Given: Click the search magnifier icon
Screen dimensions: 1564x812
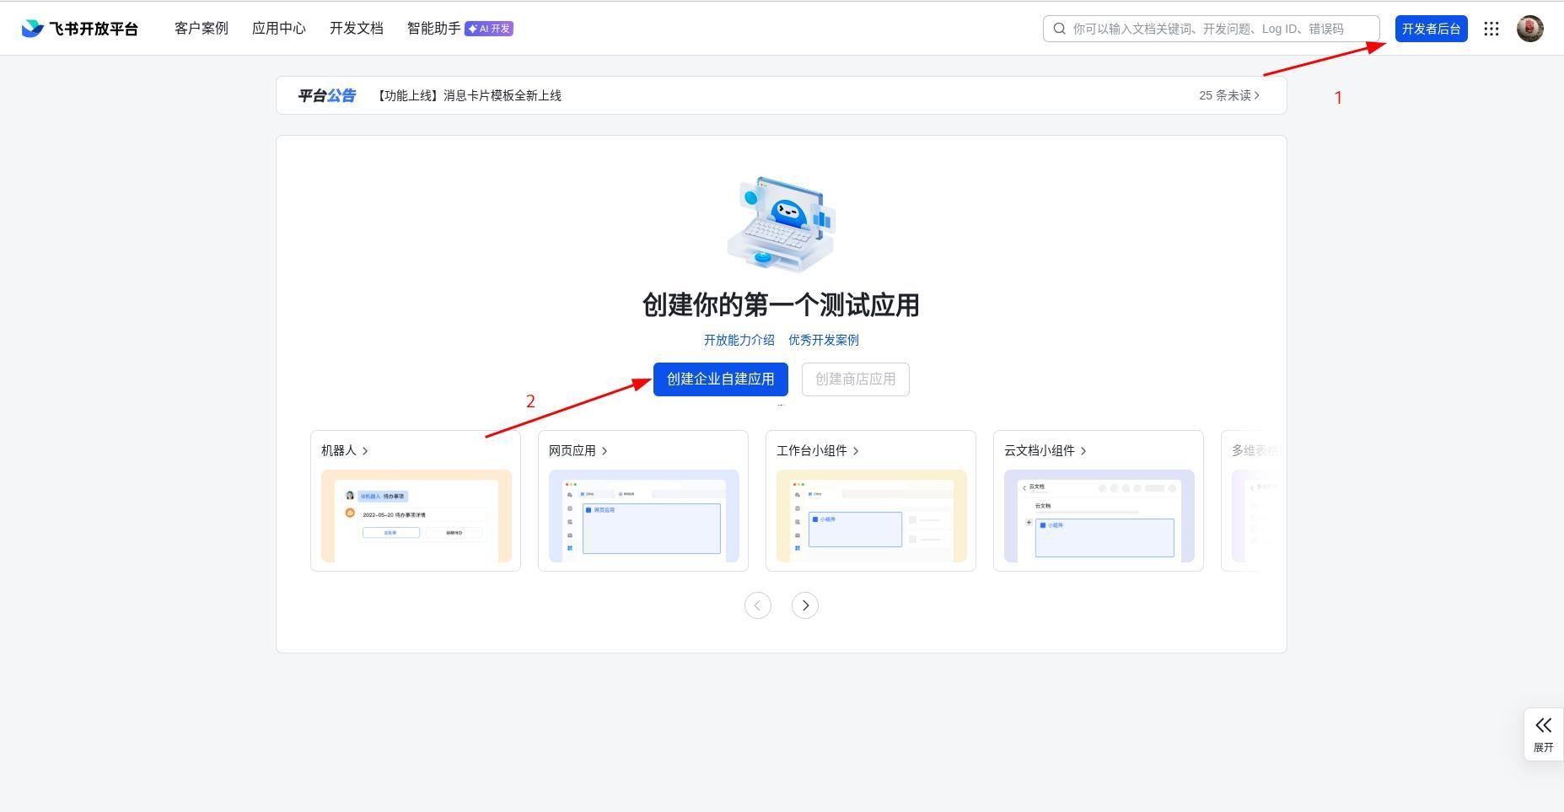Looking at the screenshot, I should coord(1060,29).
